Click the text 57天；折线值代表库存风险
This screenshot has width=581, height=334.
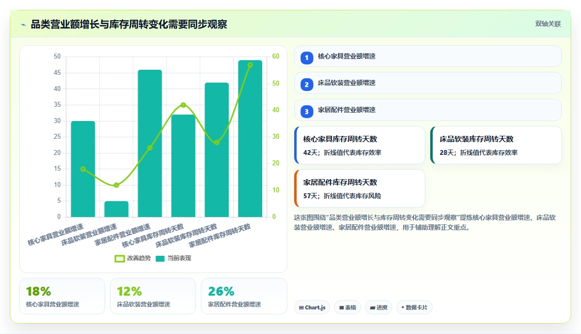pos(342,196)
